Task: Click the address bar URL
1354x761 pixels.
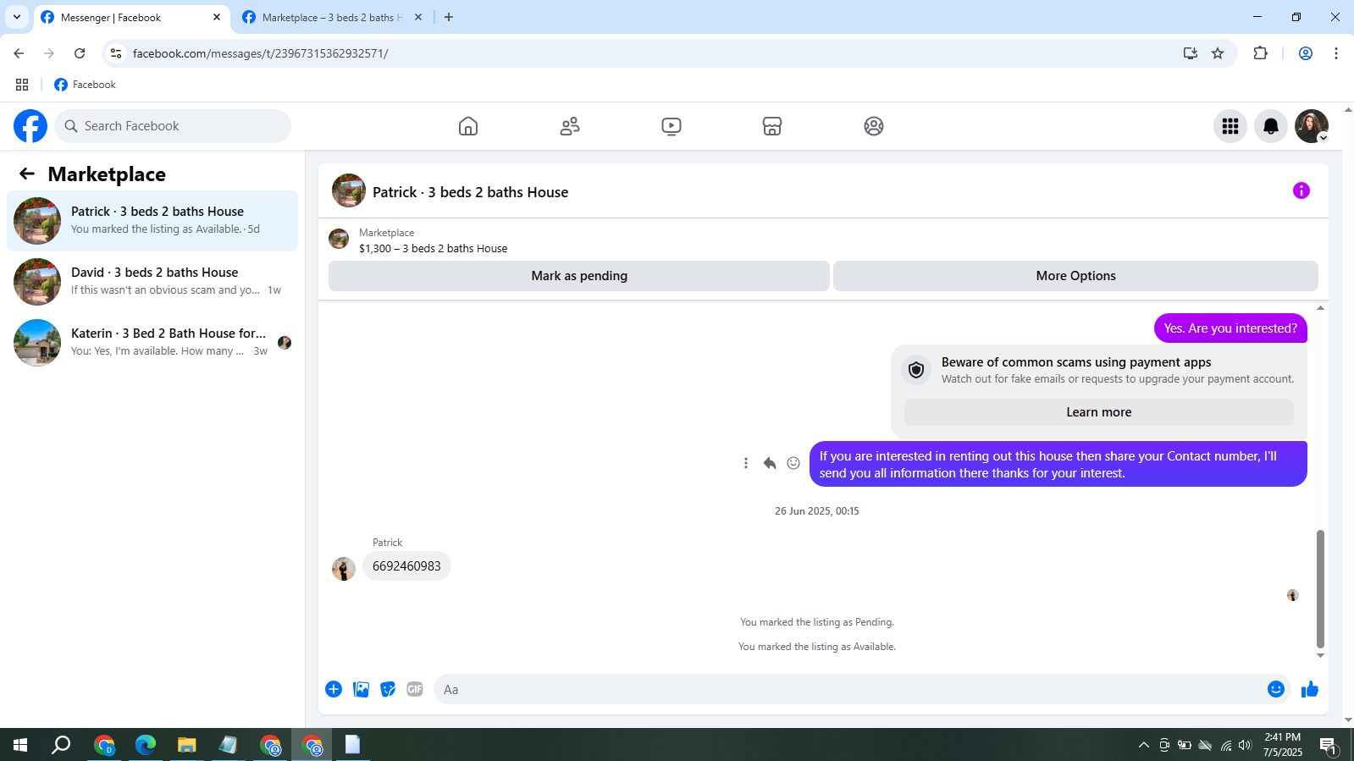Action: [x=261, y=53]
